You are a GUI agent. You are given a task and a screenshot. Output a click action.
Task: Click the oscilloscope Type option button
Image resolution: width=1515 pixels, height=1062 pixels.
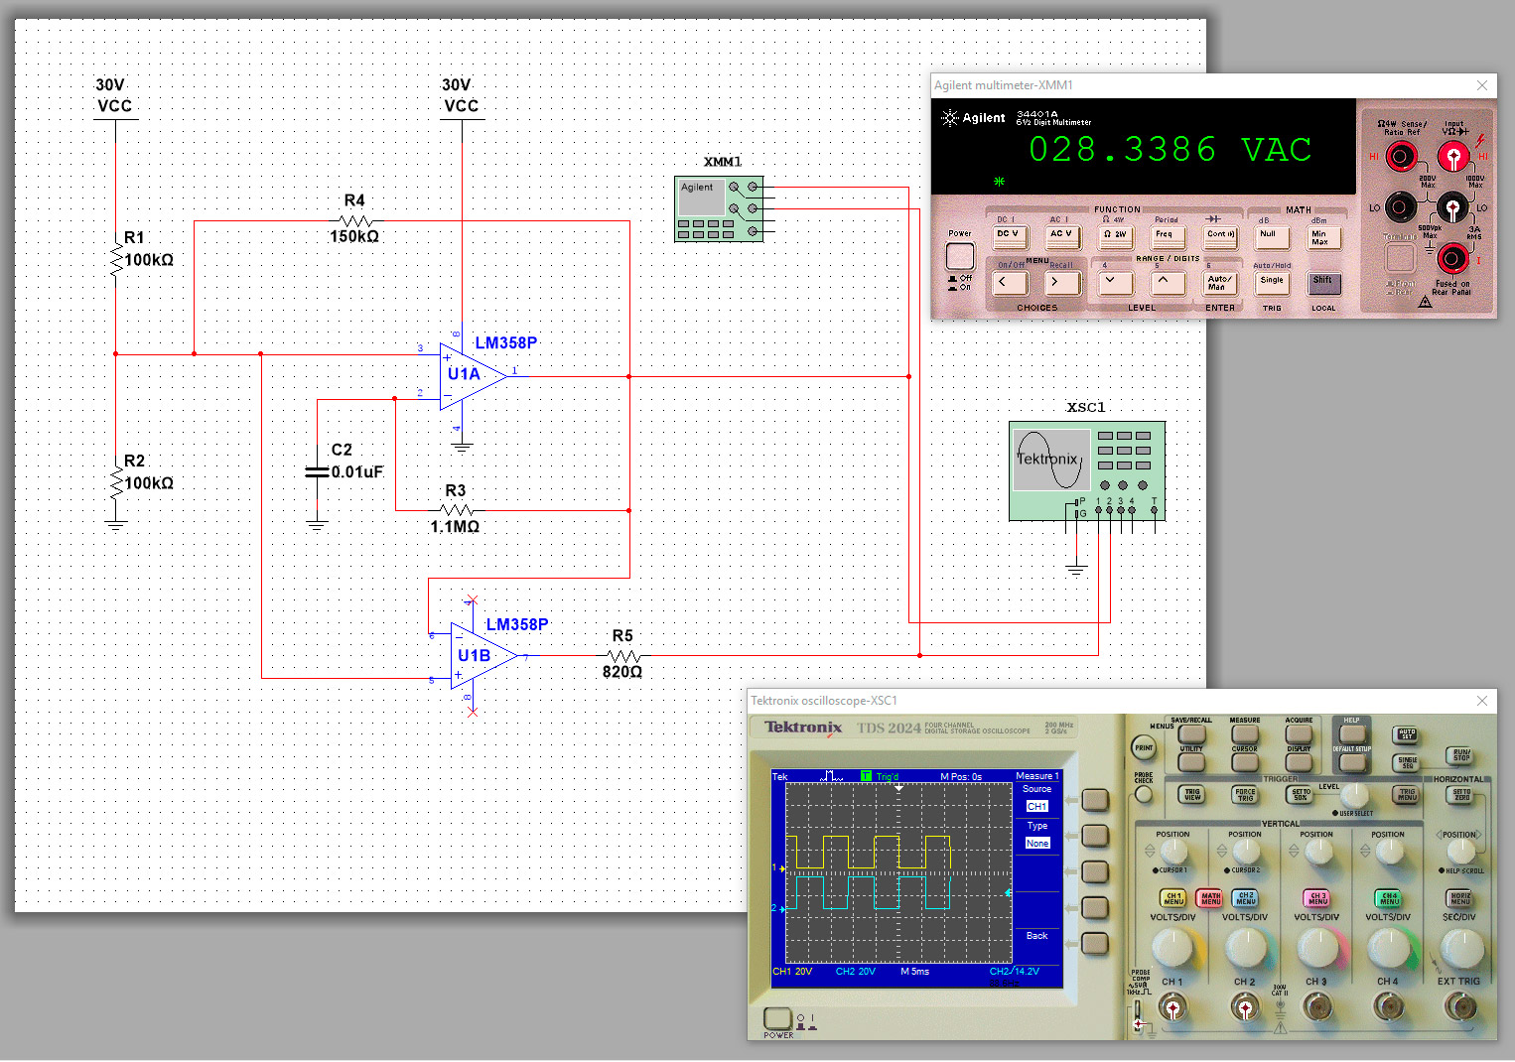pyautogui.click(x=1095, y=836)
